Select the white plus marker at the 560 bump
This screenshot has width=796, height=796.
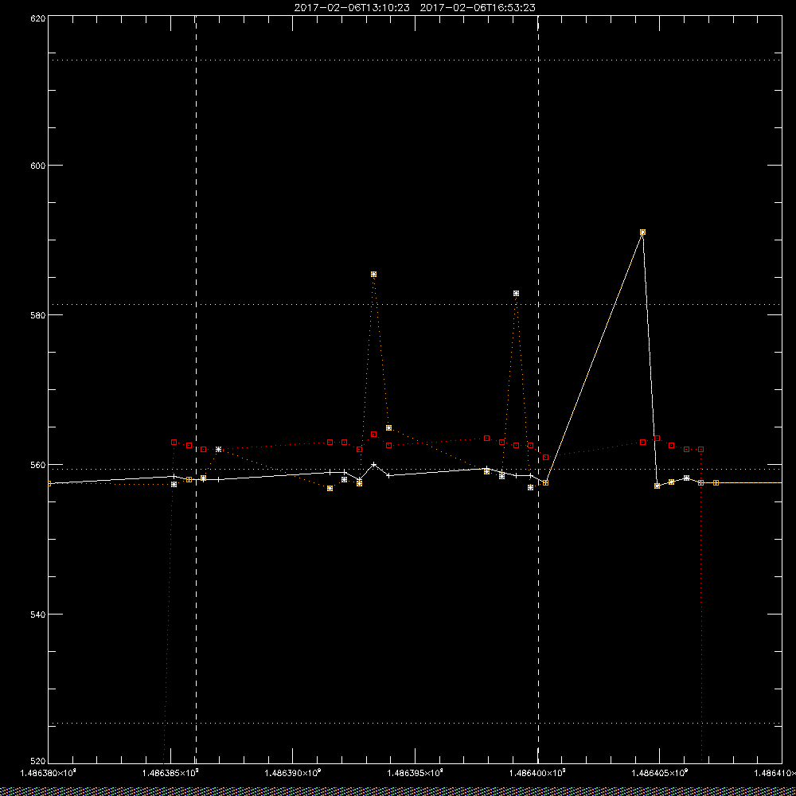point(374,465)
